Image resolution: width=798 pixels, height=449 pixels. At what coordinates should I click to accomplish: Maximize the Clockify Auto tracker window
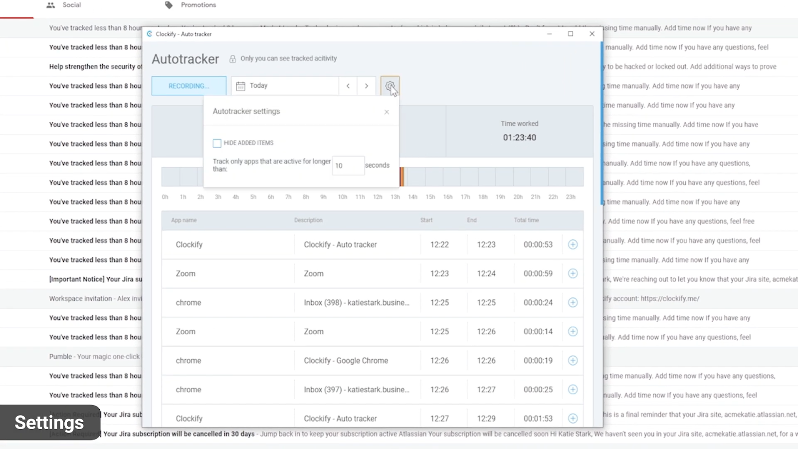[x=570, y=34]
